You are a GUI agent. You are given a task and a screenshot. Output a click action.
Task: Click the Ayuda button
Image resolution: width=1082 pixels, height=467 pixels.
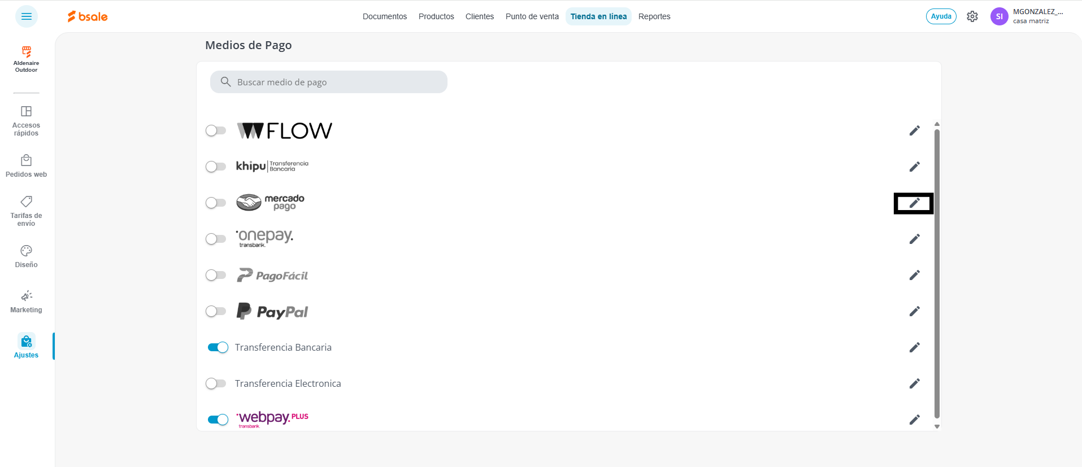tap(941, 16)
